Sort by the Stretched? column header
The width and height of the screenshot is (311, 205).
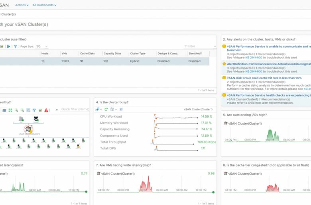coord(195,54)
